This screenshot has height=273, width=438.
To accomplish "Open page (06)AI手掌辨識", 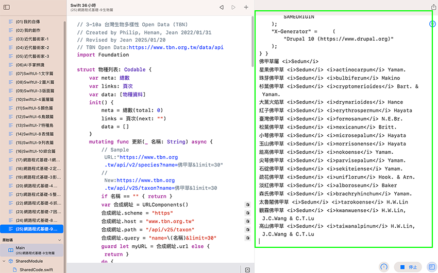I will (32, 65).
